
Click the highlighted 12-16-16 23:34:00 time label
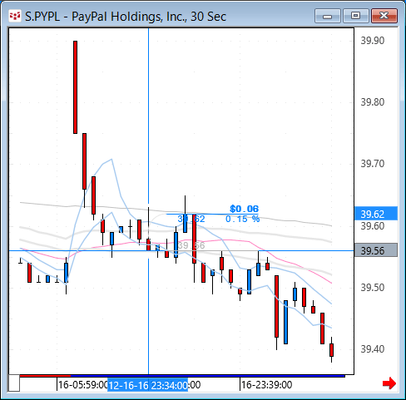click(x=147, y=385)
